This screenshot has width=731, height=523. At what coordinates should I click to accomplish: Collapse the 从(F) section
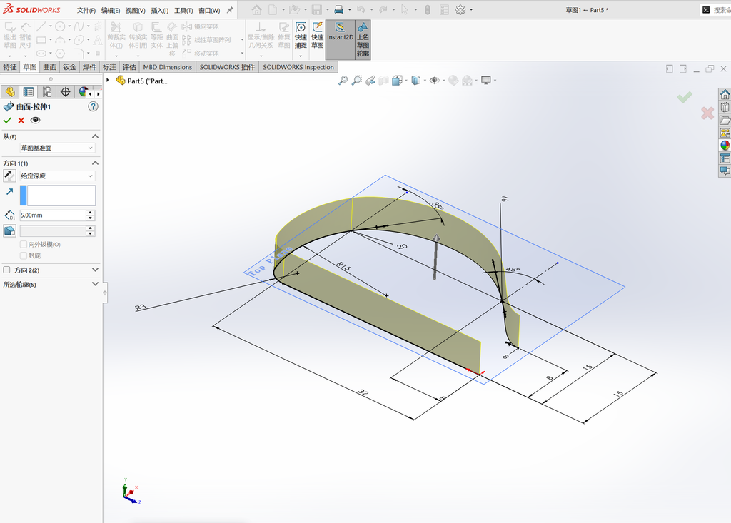[95, 136]
